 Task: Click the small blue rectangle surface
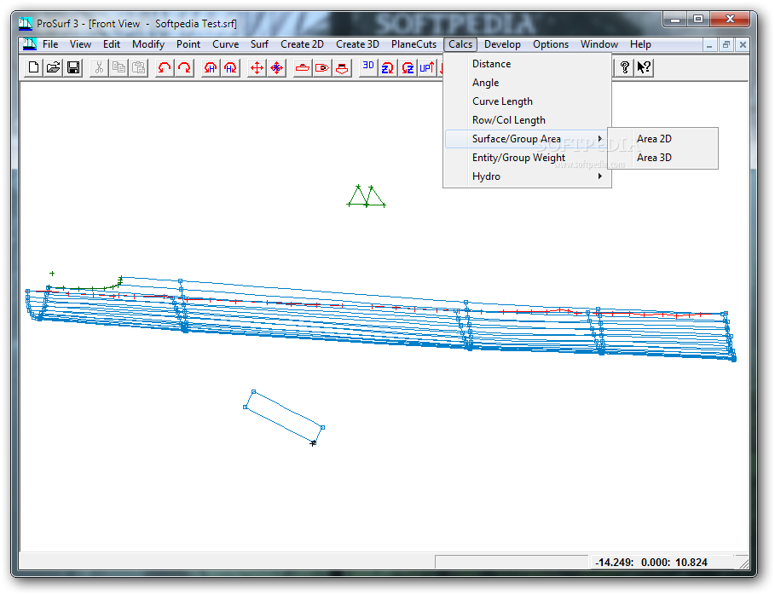pyautogui.click(x=284, y=417)
